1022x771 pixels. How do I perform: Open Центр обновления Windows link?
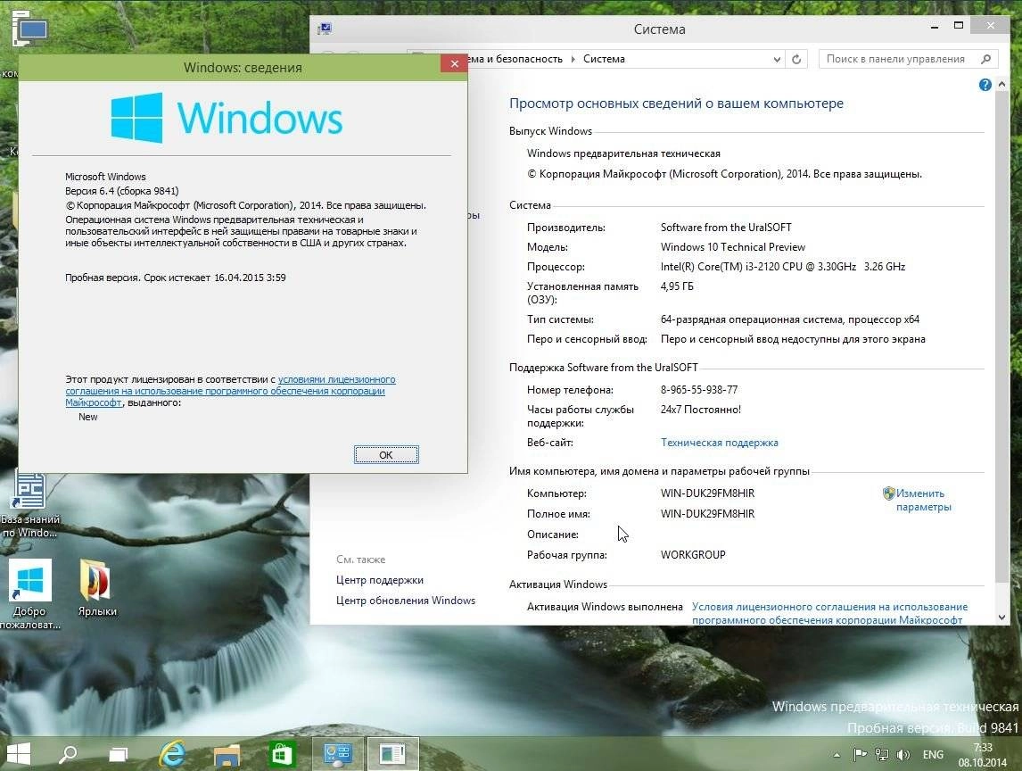point(406,600)
